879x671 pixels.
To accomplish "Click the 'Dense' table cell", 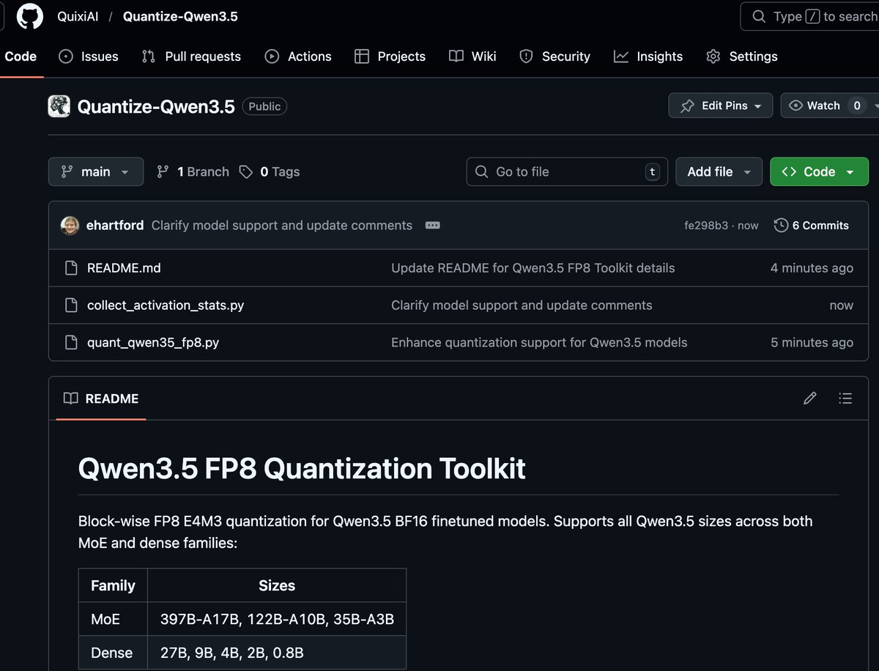I will (113, 653).
